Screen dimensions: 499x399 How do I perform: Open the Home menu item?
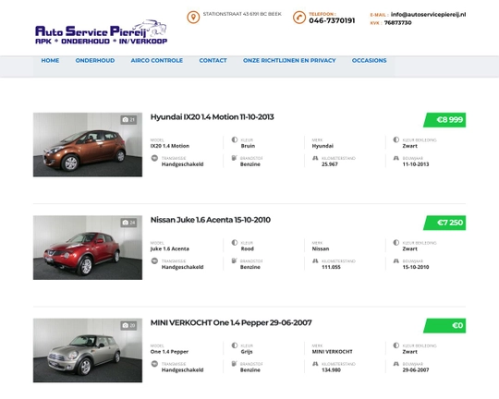[50, 60]
